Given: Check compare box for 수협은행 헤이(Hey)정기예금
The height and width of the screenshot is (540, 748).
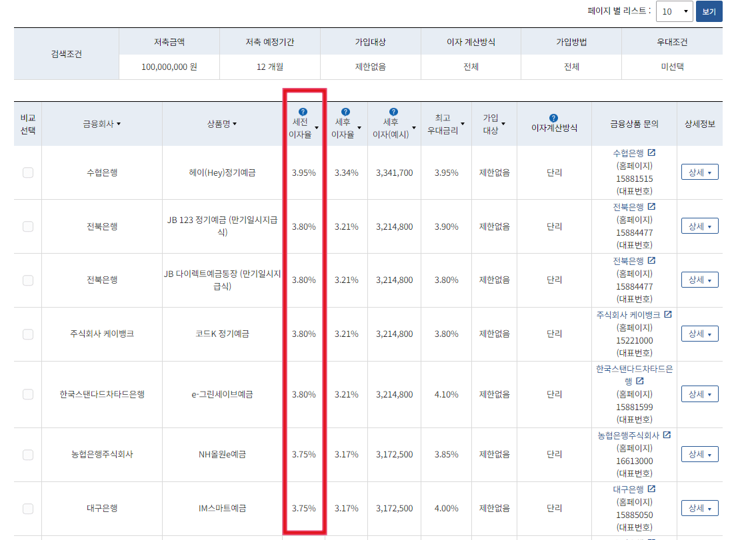Looking at the screenshot, I should click(28, 172).
